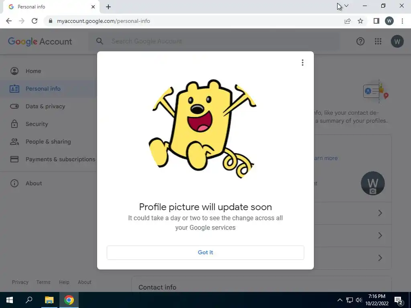Open the dialog's three-dot more options menu
411x308 pixels.
tap(303, 63)
